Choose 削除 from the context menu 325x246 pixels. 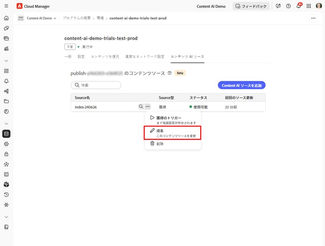click(172, 144)
